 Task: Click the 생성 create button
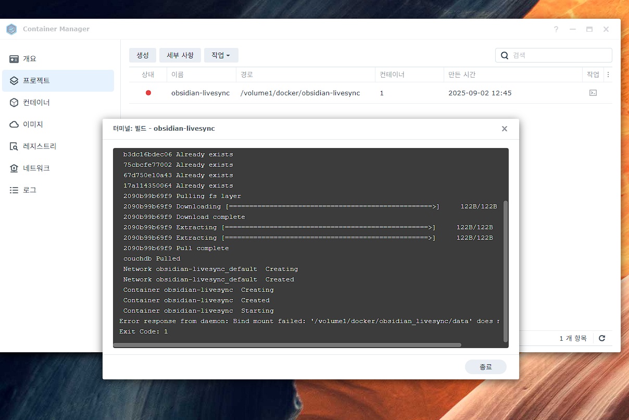(143, 55)
